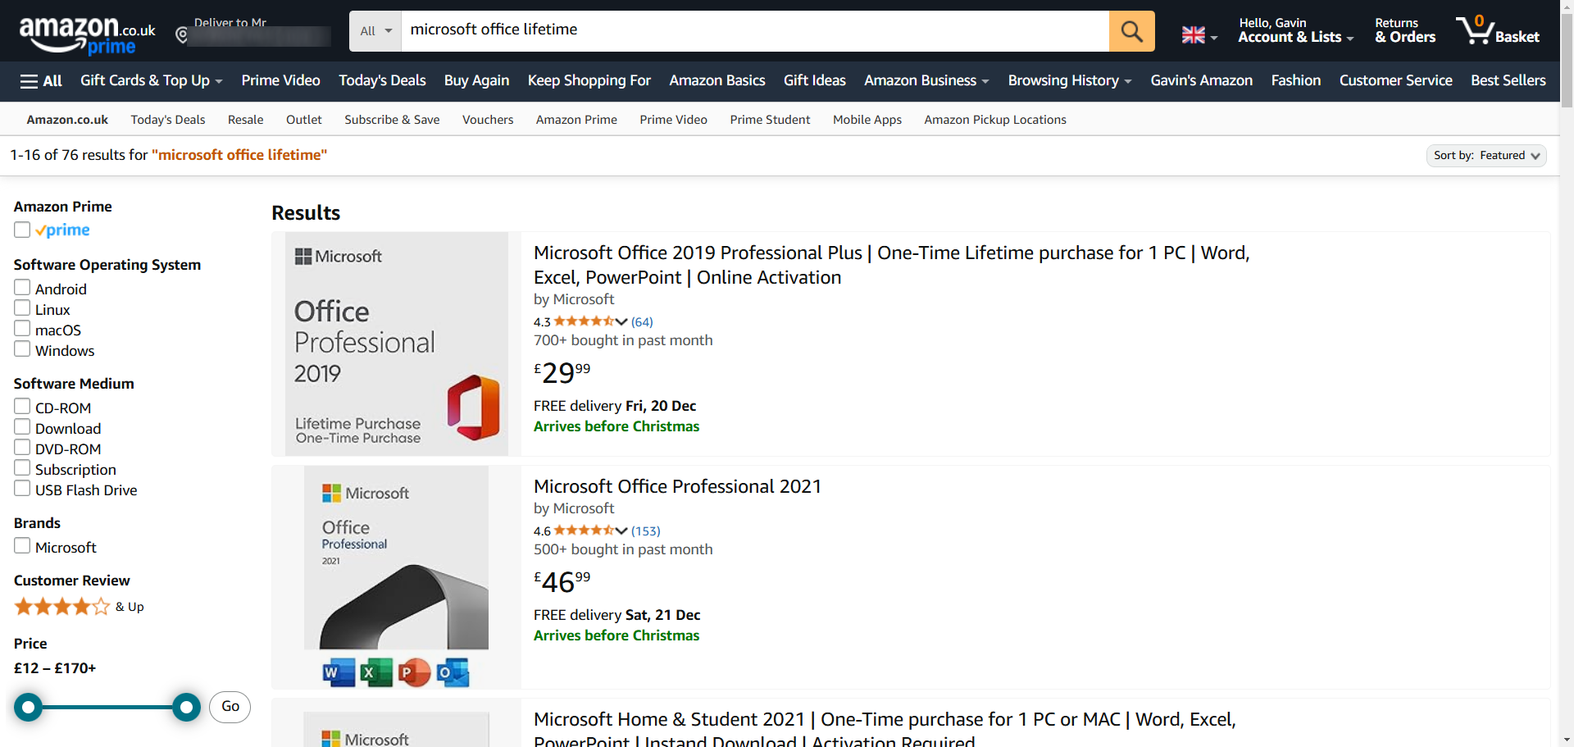Expand the Amazon Business dropdown
This screenshot has width=1574, height=747.
click(926, 80)
